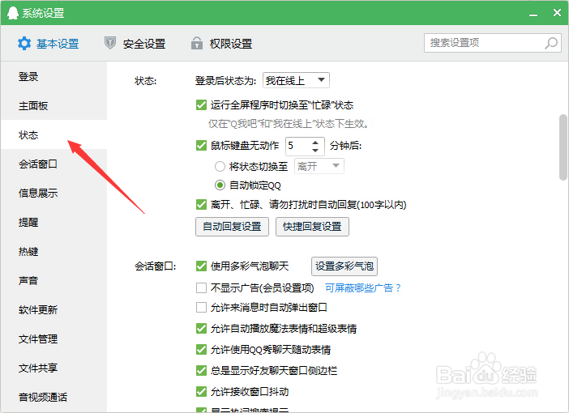Select 将状态切换至 radio button
The image size is (569, 413).
[x=220, y=167]
